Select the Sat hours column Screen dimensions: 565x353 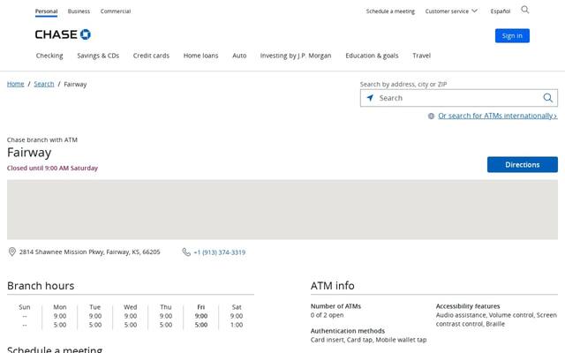pyautogui.click(x=237, y=316)
